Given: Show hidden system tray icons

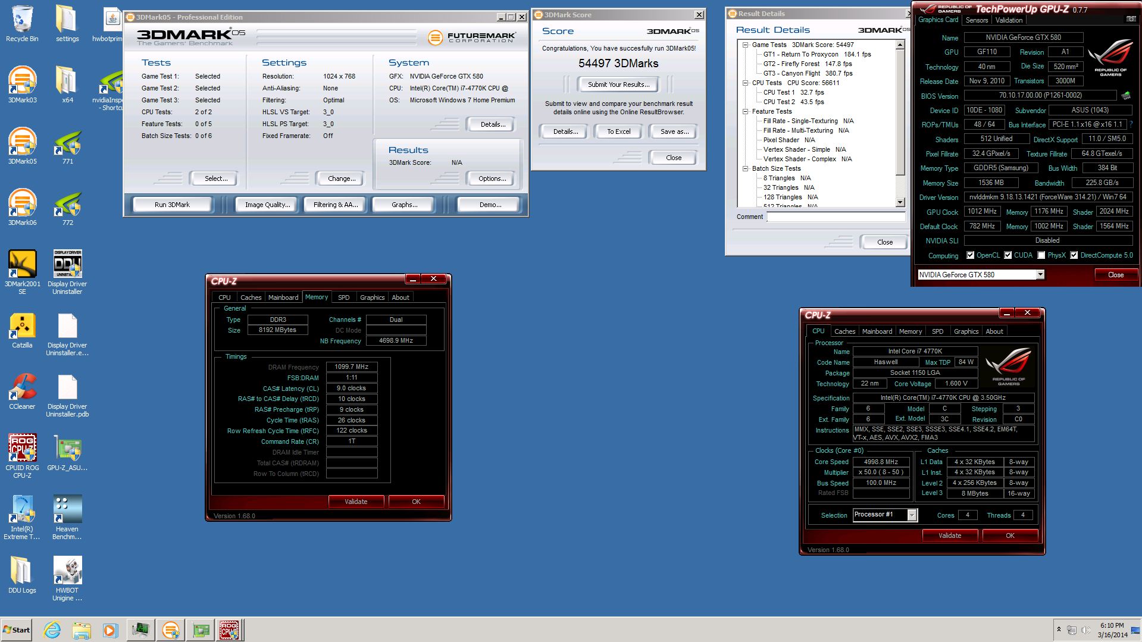Looking at the screenshot, I should point(1058,630).
